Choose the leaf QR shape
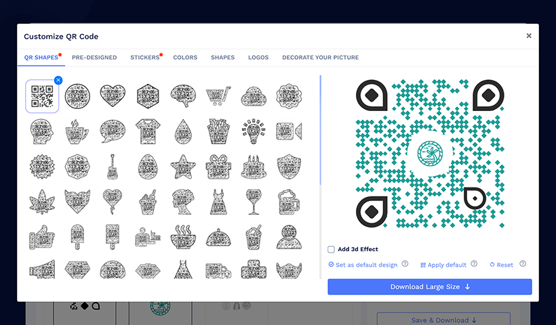 tap(42, 202)
